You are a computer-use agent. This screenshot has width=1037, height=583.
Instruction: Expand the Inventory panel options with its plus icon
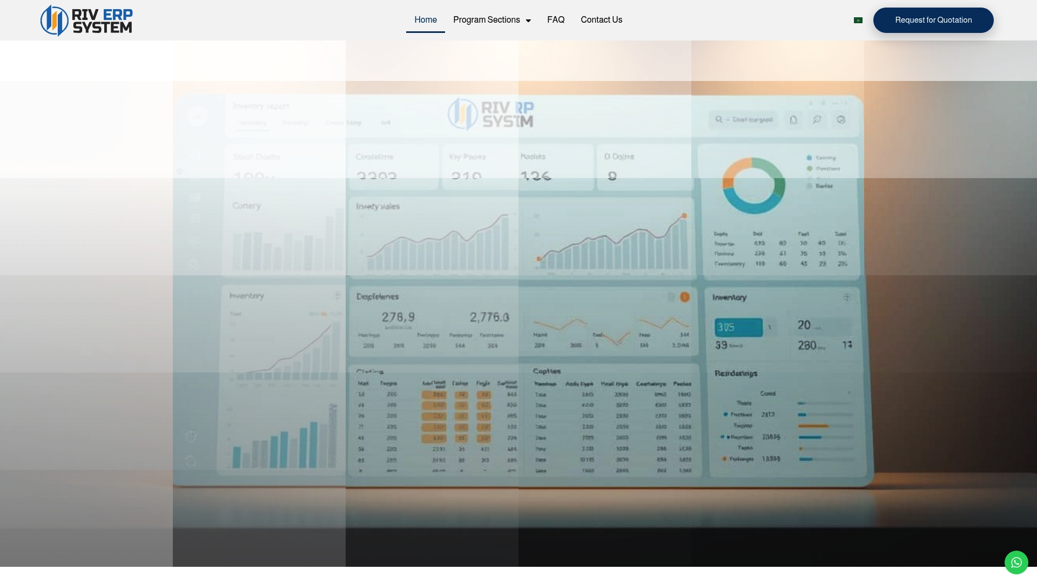(x=847, y=296)
